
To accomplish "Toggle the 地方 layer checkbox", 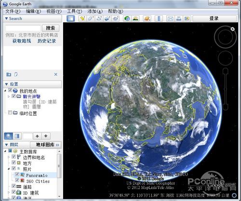I will (x=13, y=162).
